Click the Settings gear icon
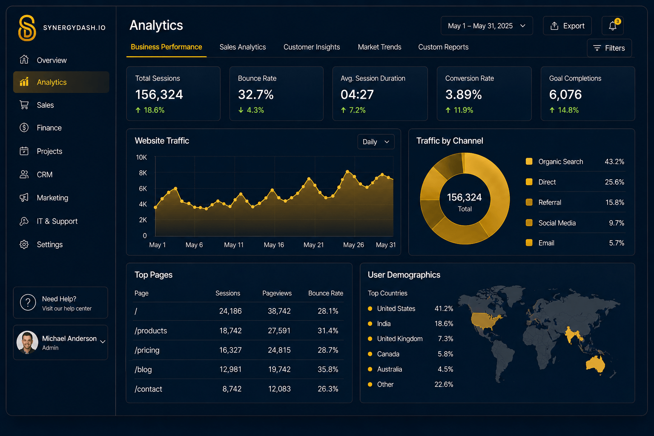Viewport: 654px width, 436px height. tap(24, 244)
